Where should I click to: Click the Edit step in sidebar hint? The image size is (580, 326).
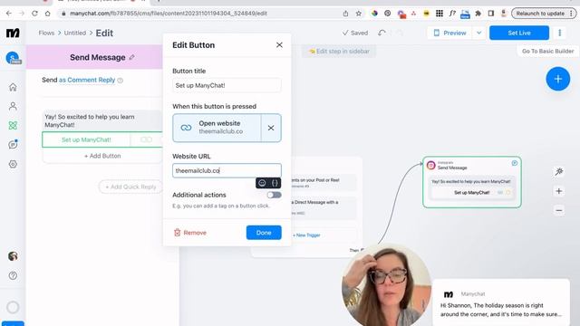(339, 52)
